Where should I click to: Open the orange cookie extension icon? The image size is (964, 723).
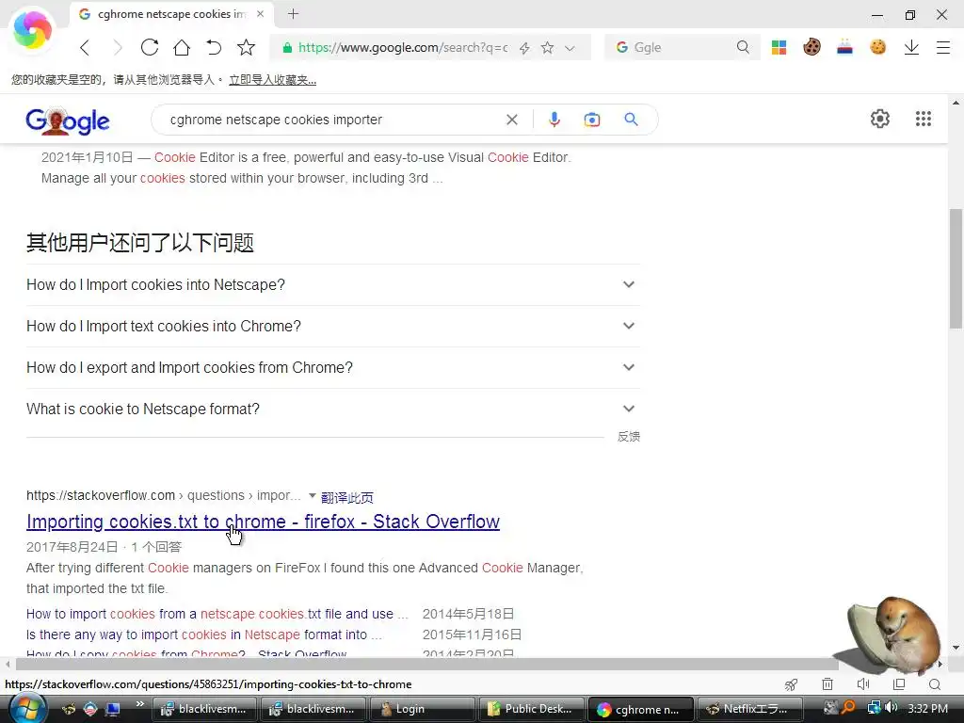point(878,47)
